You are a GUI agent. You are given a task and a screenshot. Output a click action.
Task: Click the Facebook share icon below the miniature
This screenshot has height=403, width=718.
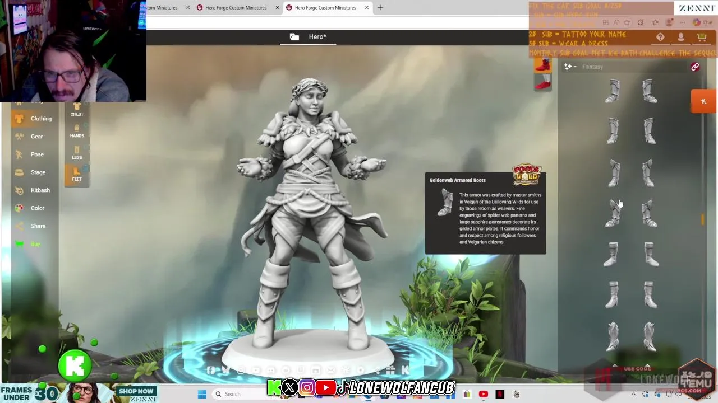pyautogui.click(x=211, y=370)
